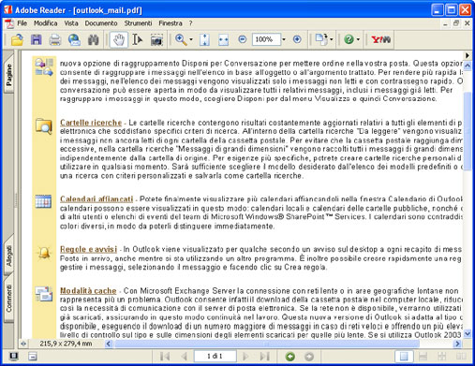475x366 pixels.
Task: Choose the Snapshot camera tool
Action: [156, 40]
